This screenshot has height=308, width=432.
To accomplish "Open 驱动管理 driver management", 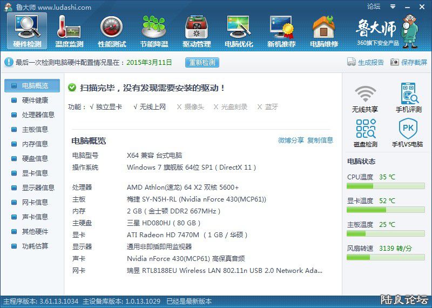I will tap(196, 30).
